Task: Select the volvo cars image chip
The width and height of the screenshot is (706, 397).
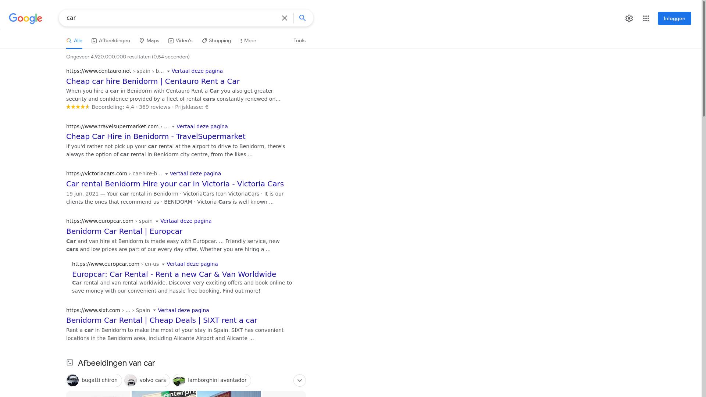Action: [x=147, y=380]
